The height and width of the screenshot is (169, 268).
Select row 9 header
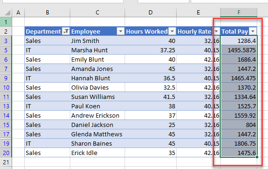(6, 78)
